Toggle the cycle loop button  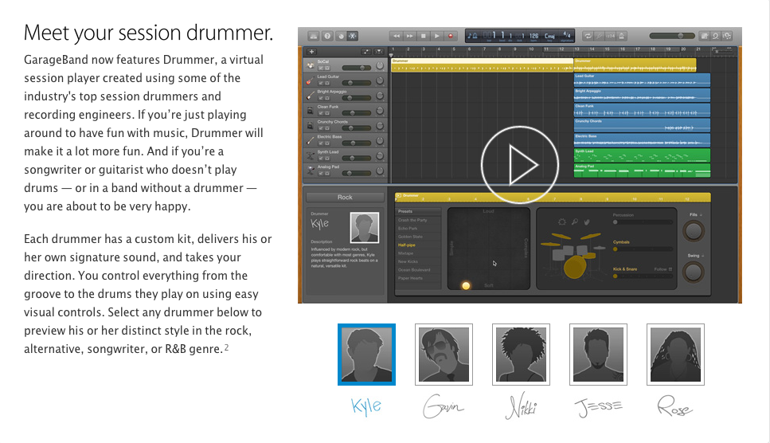tap(588, 36)
